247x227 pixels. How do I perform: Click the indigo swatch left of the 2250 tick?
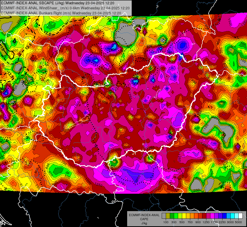(220, 216)
